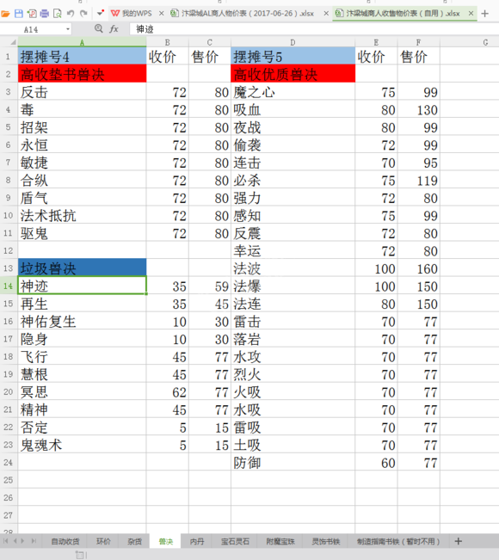Open a new document tab with plus
The height and width of the screenshot is (560, 499).
point(484,14)
